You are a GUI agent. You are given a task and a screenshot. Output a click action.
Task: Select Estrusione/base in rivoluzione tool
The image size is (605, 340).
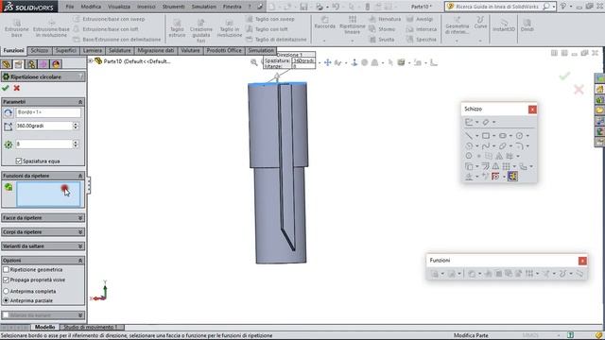(51, 28)
